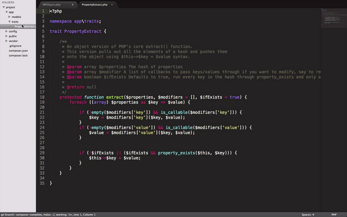Place cursor on namespace keyword

61,21
